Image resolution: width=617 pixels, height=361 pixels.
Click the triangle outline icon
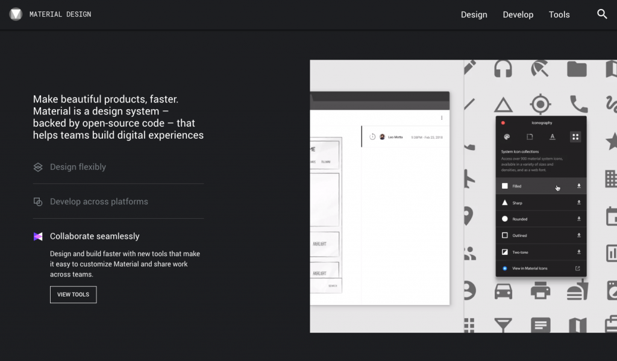tap(503, 105)
